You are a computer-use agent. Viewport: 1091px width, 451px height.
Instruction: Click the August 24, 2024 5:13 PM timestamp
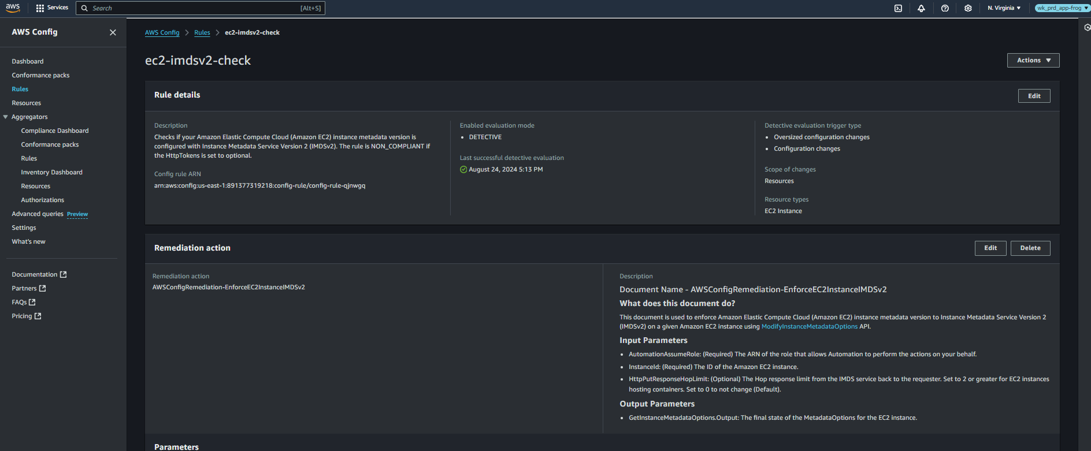coord(506,169)
